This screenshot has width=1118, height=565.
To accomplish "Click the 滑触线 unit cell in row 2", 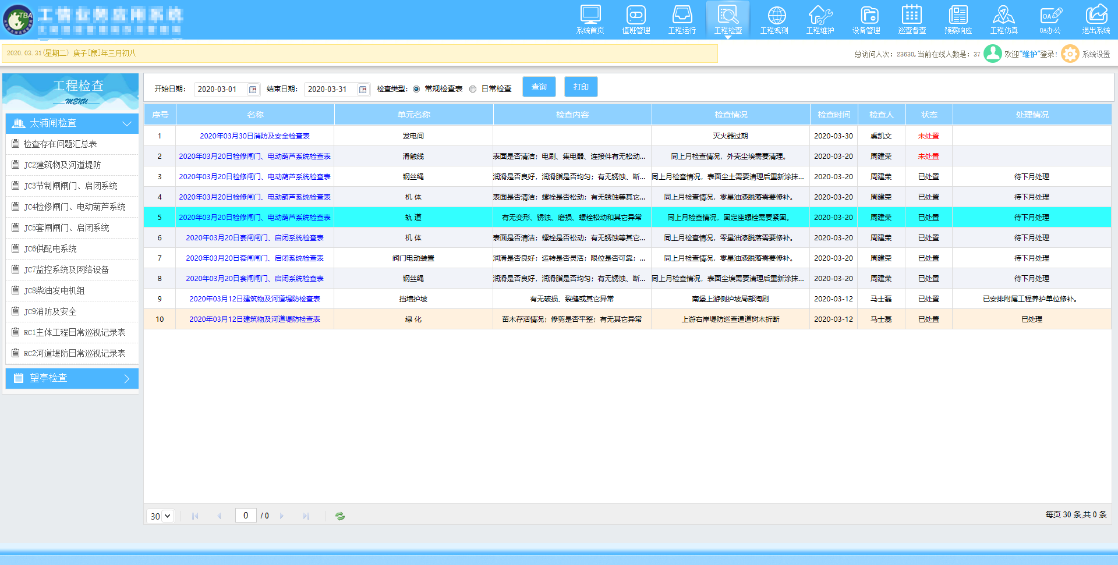I will [413, 157].
